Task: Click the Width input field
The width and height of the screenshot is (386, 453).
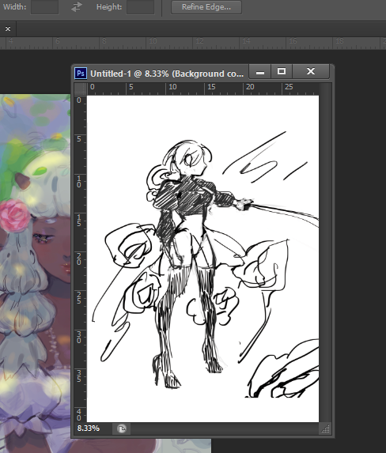Action: click(44, 7)
